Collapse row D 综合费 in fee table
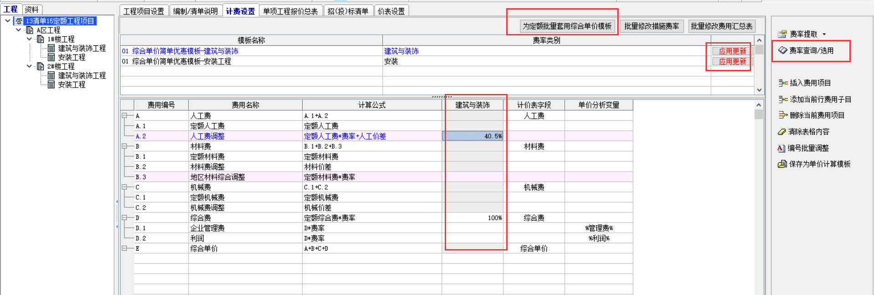 (x=124, y=218)
